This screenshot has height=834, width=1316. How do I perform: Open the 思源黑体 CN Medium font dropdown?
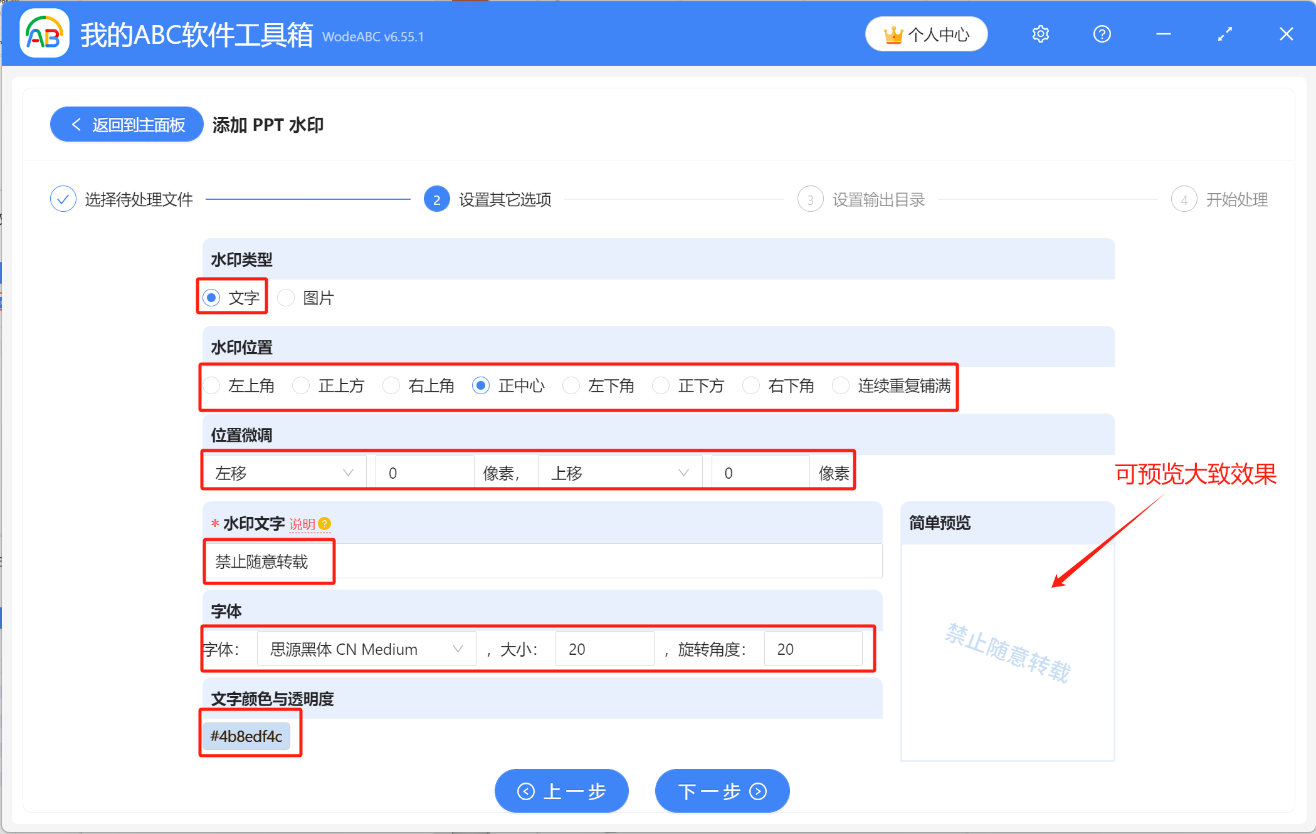(366, 649)
